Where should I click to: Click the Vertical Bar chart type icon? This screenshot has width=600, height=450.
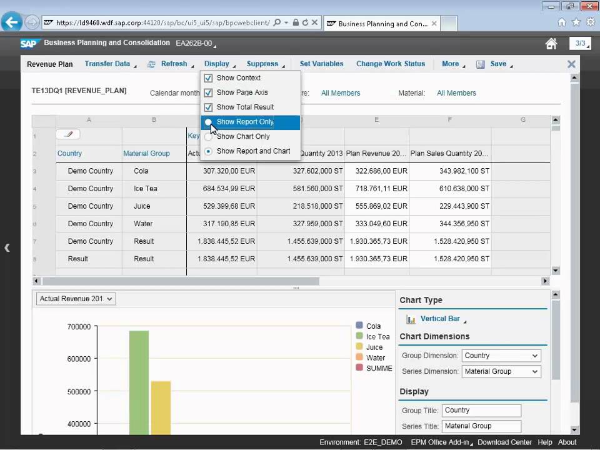(411, 319)
